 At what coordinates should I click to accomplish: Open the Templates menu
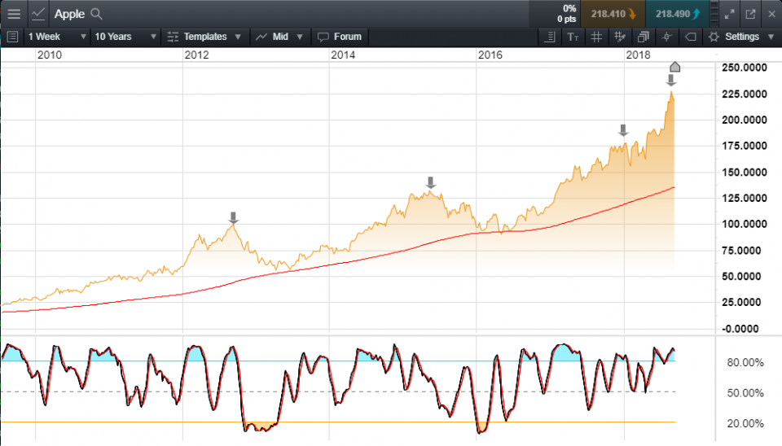pos(204,37)
